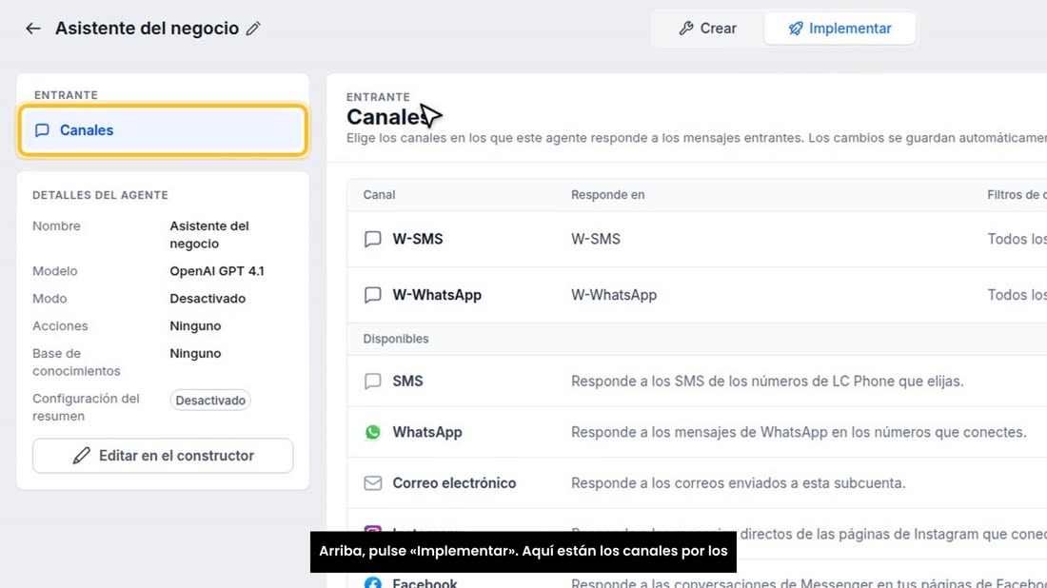The height and width of the screenshot is (588, 1047).
Task: Open Editar en el constructor
Action: pyautogui.click(x=163, y=456)
